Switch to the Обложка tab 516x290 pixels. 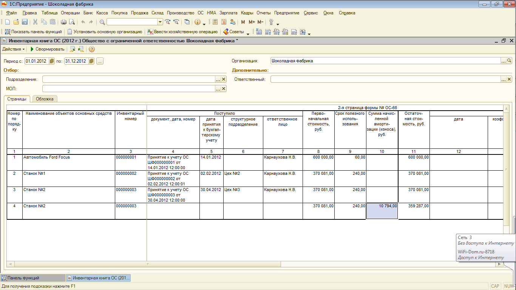45,99
